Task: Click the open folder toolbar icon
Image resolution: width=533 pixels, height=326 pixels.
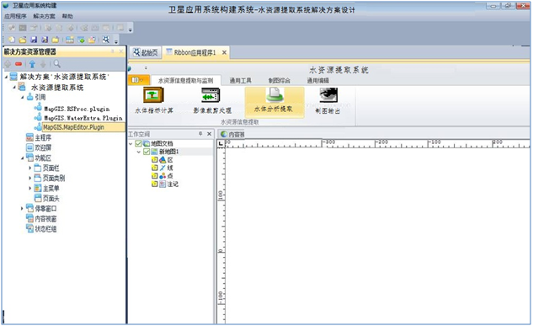Action: 23,40
